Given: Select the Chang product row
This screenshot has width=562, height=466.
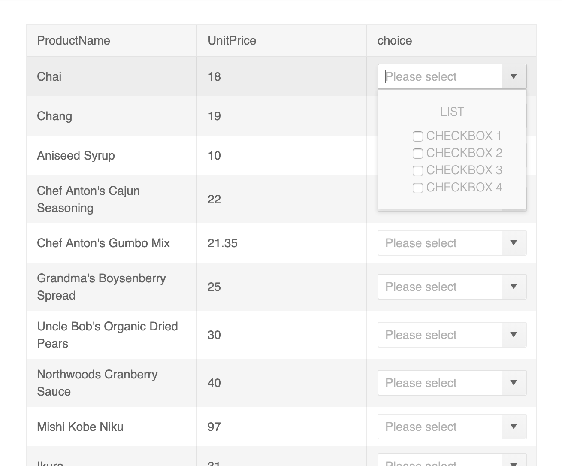Looking at the screenshot, I should coord(54,116).
